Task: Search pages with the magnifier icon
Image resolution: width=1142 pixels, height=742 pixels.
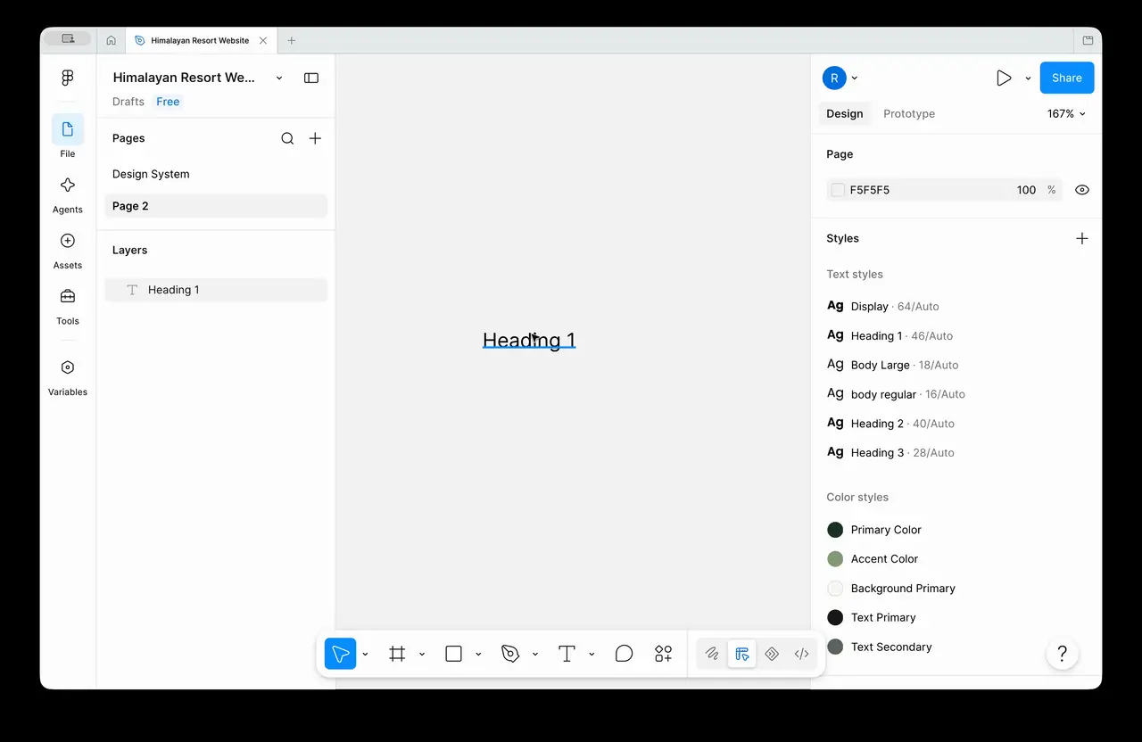Action: pos(287,138)
